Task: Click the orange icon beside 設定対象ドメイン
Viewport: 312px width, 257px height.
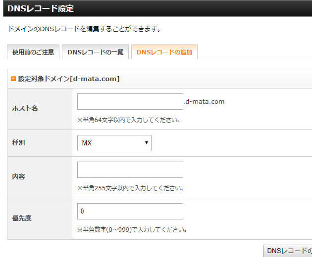Action: (13, 79)
